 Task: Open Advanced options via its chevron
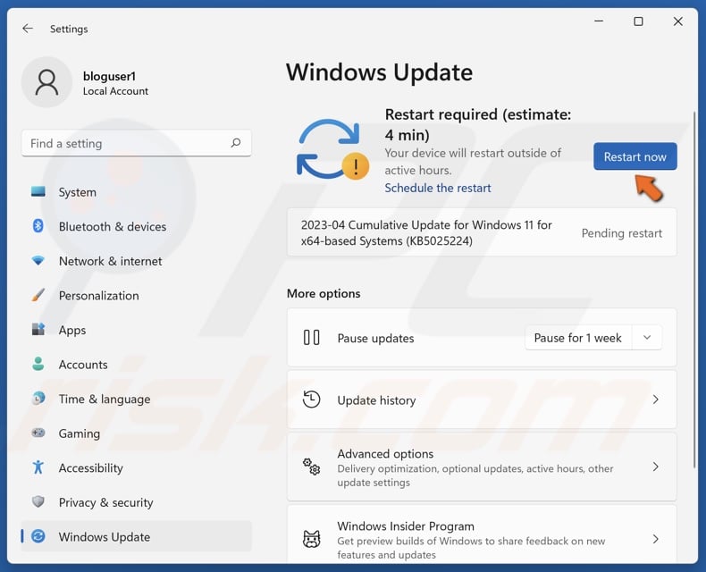click(656, 467)
